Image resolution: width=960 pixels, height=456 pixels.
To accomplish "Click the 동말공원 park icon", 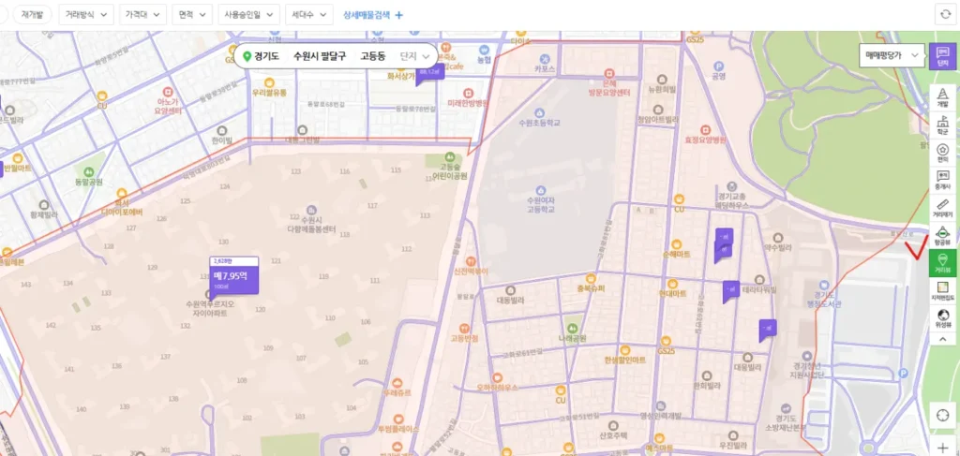I will [x=90, y=173].
